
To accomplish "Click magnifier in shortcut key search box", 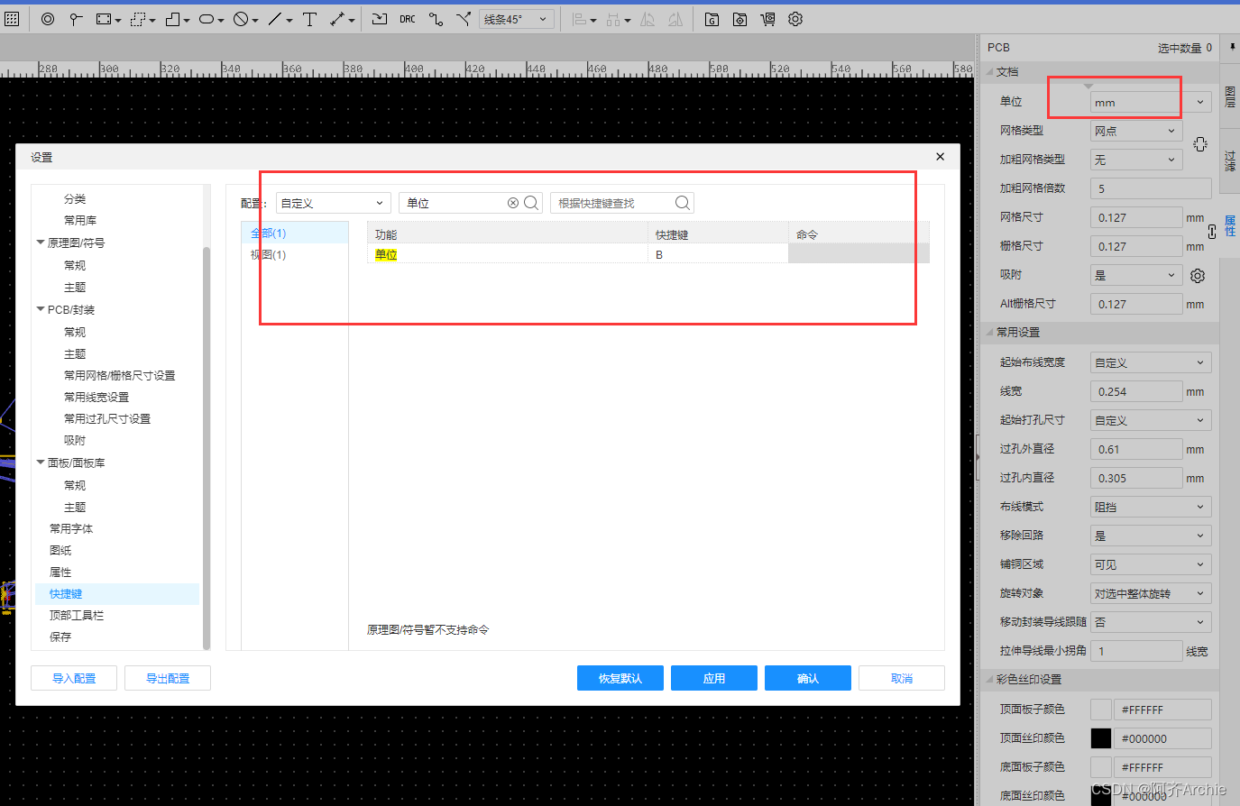I will point(683,203).
